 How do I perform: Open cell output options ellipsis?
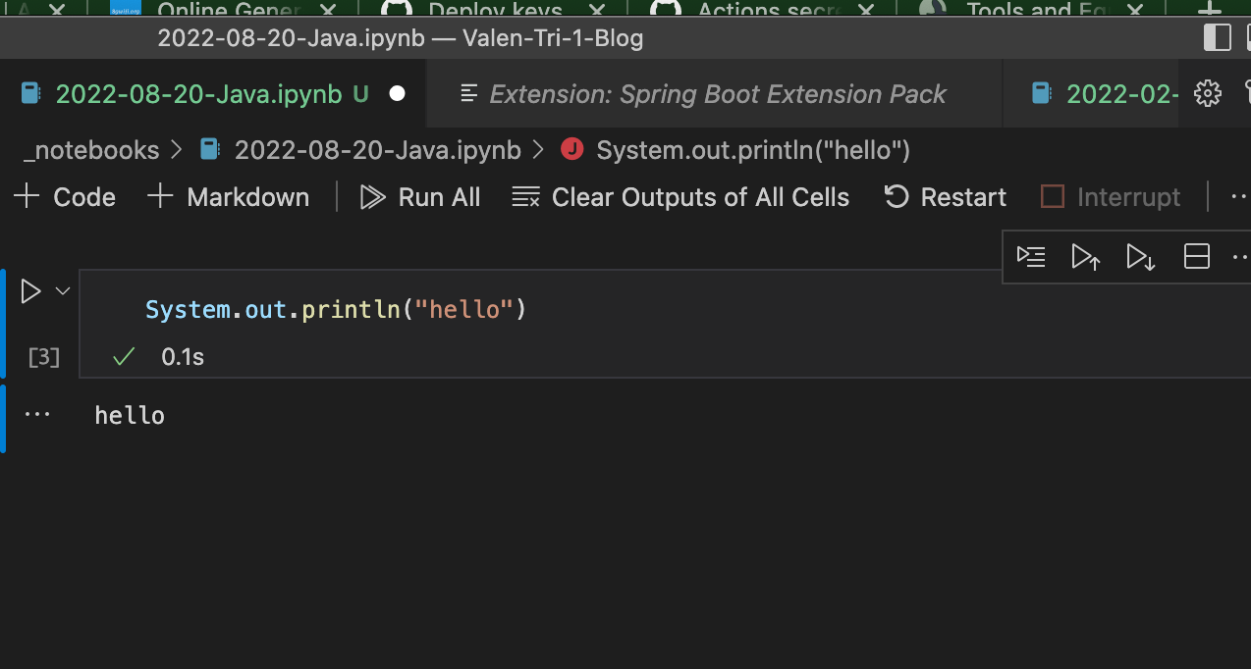pyautogui.click(x=36, y=414)
